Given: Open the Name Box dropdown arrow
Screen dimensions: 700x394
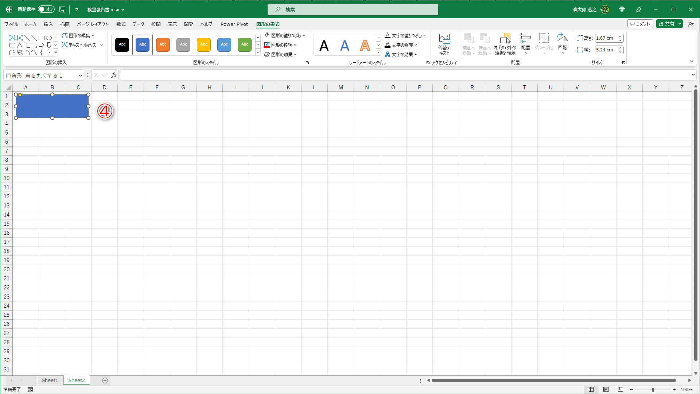Looking at the screenshot, I should (80, 75).
